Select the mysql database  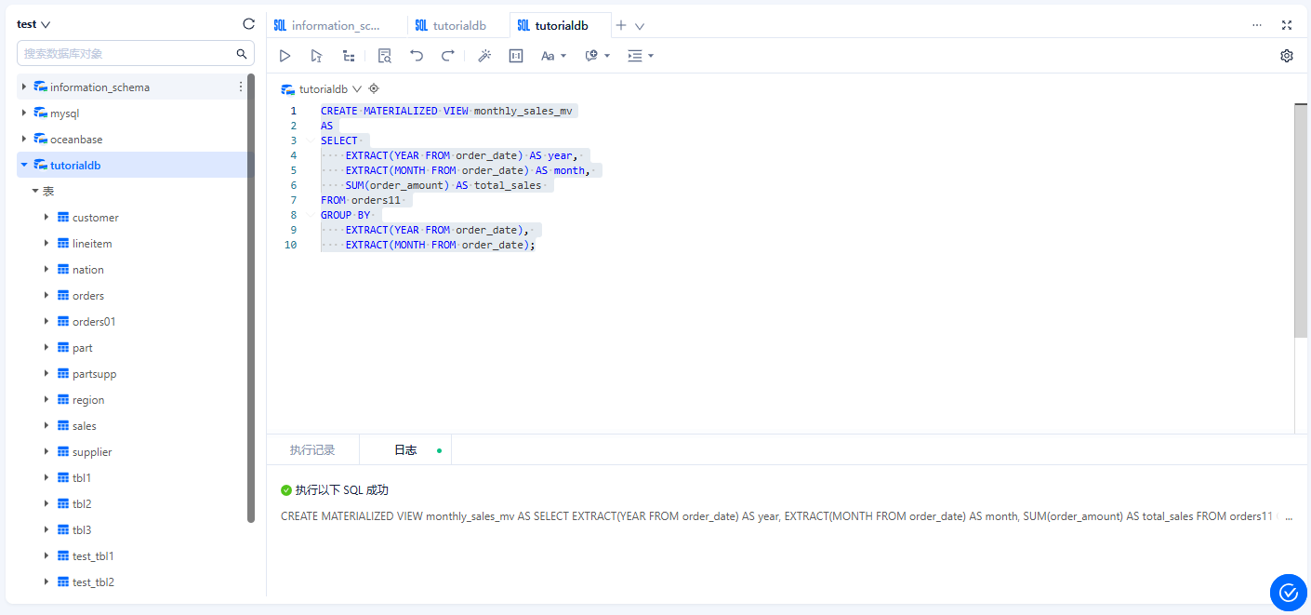coord(65,114)
